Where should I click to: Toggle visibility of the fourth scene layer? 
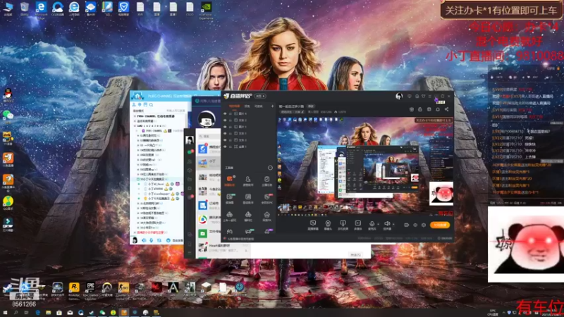(225, 133)
